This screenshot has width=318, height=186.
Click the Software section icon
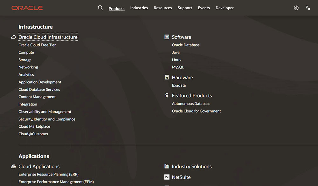point(167,37)
